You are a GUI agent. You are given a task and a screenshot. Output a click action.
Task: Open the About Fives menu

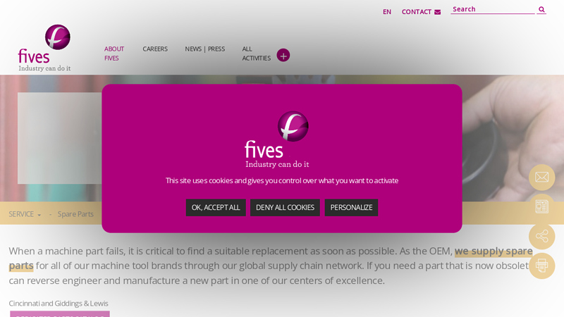(114, 54)
